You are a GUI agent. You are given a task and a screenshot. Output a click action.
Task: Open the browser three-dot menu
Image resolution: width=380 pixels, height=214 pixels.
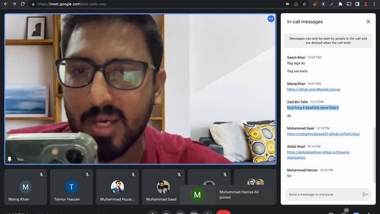[375, 4]
